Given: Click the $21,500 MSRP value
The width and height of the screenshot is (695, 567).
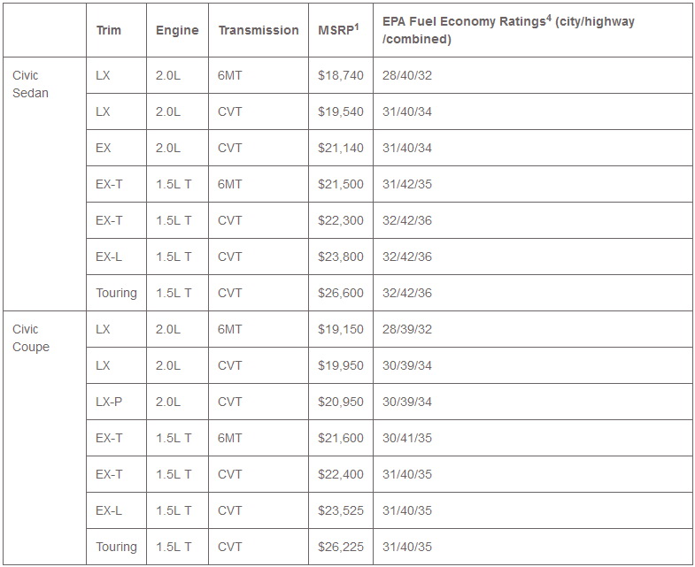Looking at the screenshot, I should click(341, 185).
